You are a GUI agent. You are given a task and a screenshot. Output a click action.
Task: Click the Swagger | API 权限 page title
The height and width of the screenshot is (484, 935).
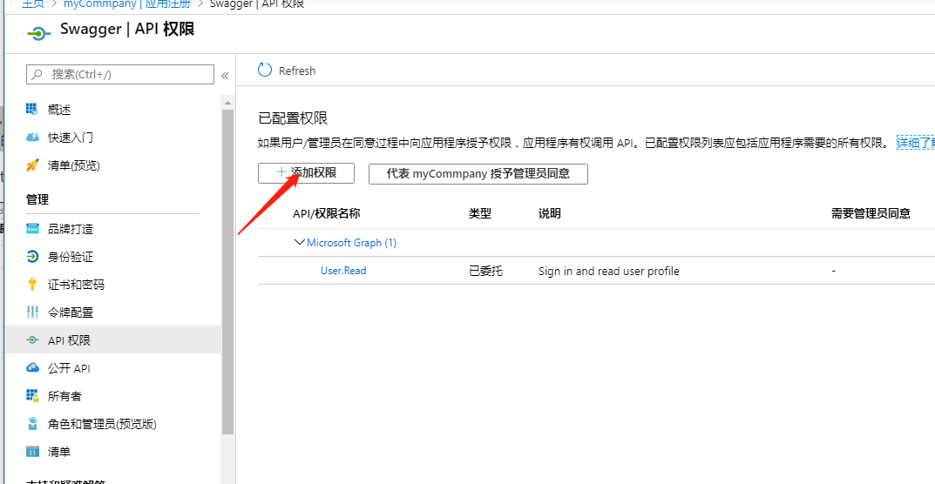(127, 30)
